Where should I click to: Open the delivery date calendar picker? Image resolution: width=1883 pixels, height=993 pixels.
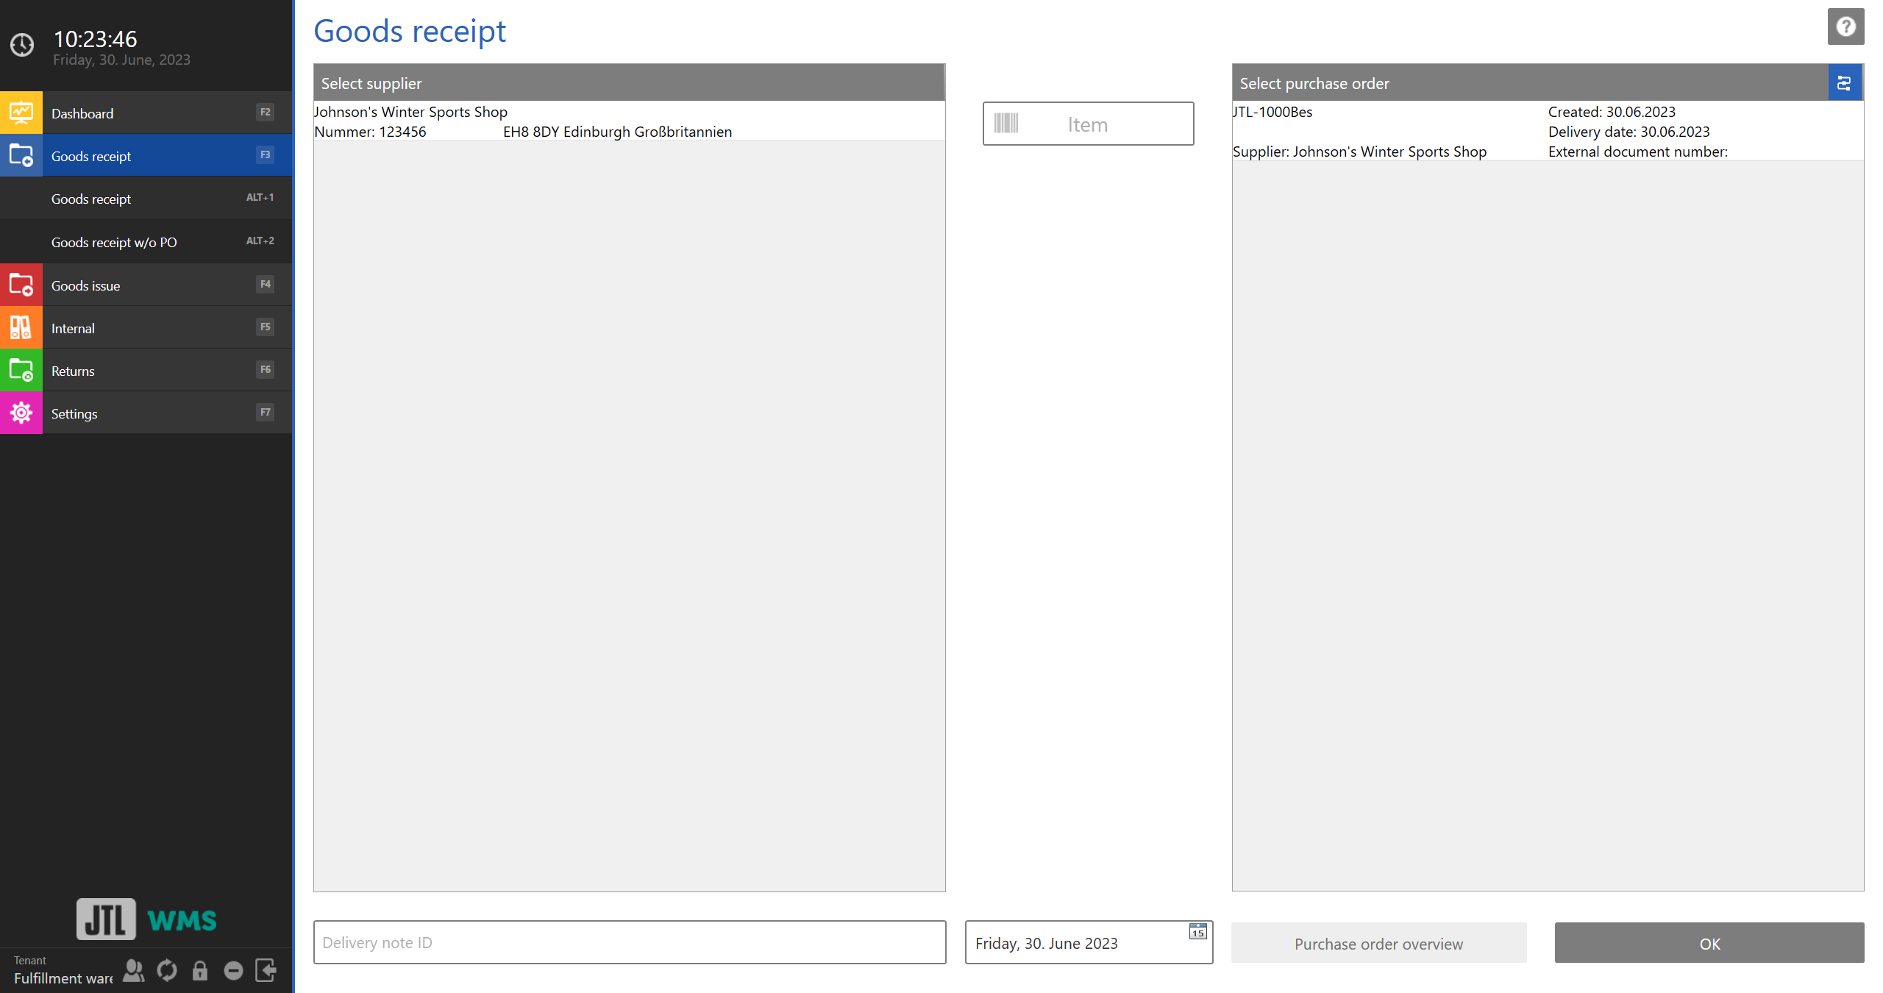pos(1197,932)
